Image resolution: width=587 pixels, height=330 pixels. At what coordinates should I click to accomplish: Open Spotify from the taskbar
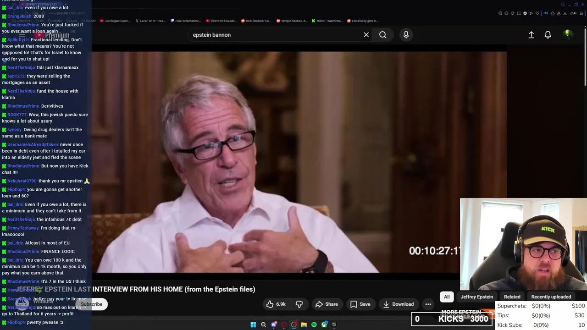click(x=314, y=324)
